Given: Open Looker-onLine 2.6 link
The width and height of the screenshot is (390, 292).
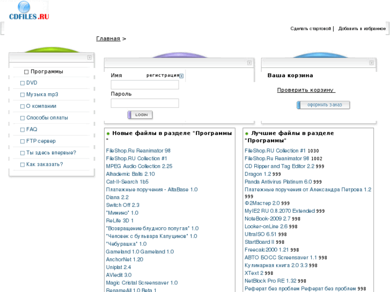Looking at the screenshot, I should tap(266, 227).
